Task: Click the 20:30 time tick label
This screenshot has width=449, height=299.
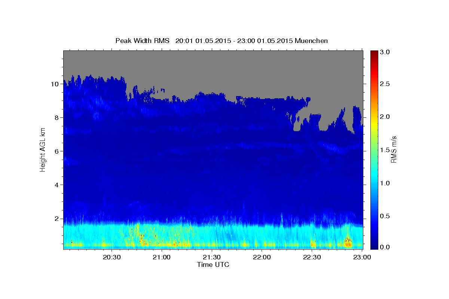Action: click(112, 257)
